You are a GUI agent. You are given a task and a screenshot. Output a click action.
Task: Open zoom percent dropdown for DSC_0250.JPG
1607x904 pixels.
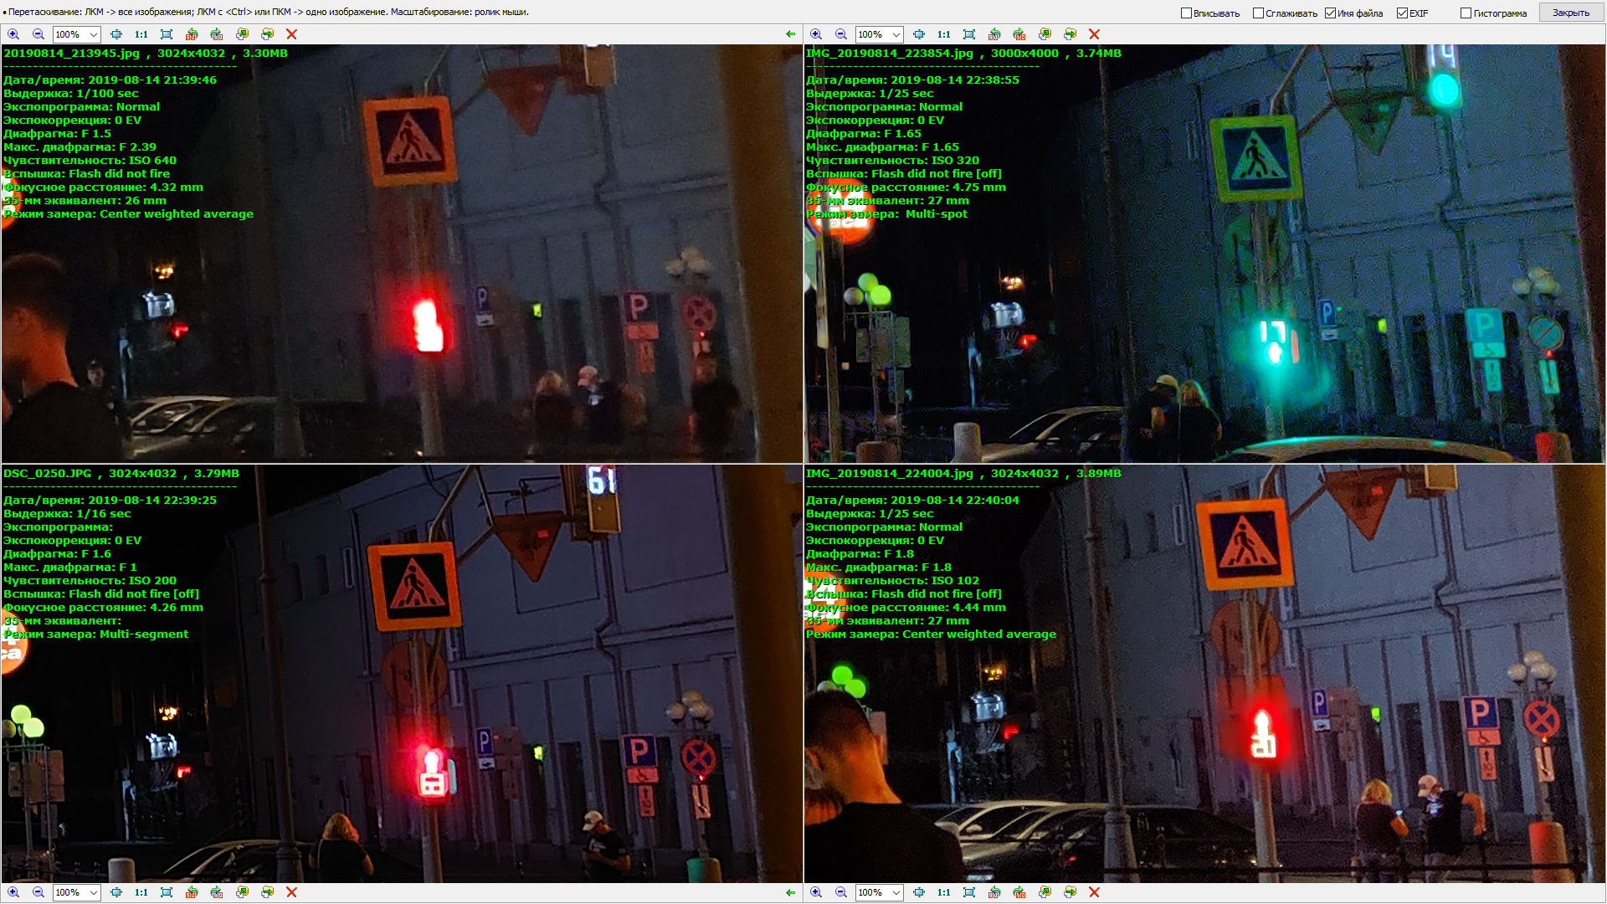coord(94,892)
